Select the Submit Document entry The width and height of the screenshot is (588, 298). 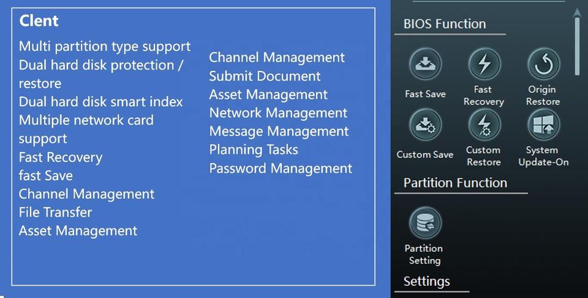tap(265, 76)
